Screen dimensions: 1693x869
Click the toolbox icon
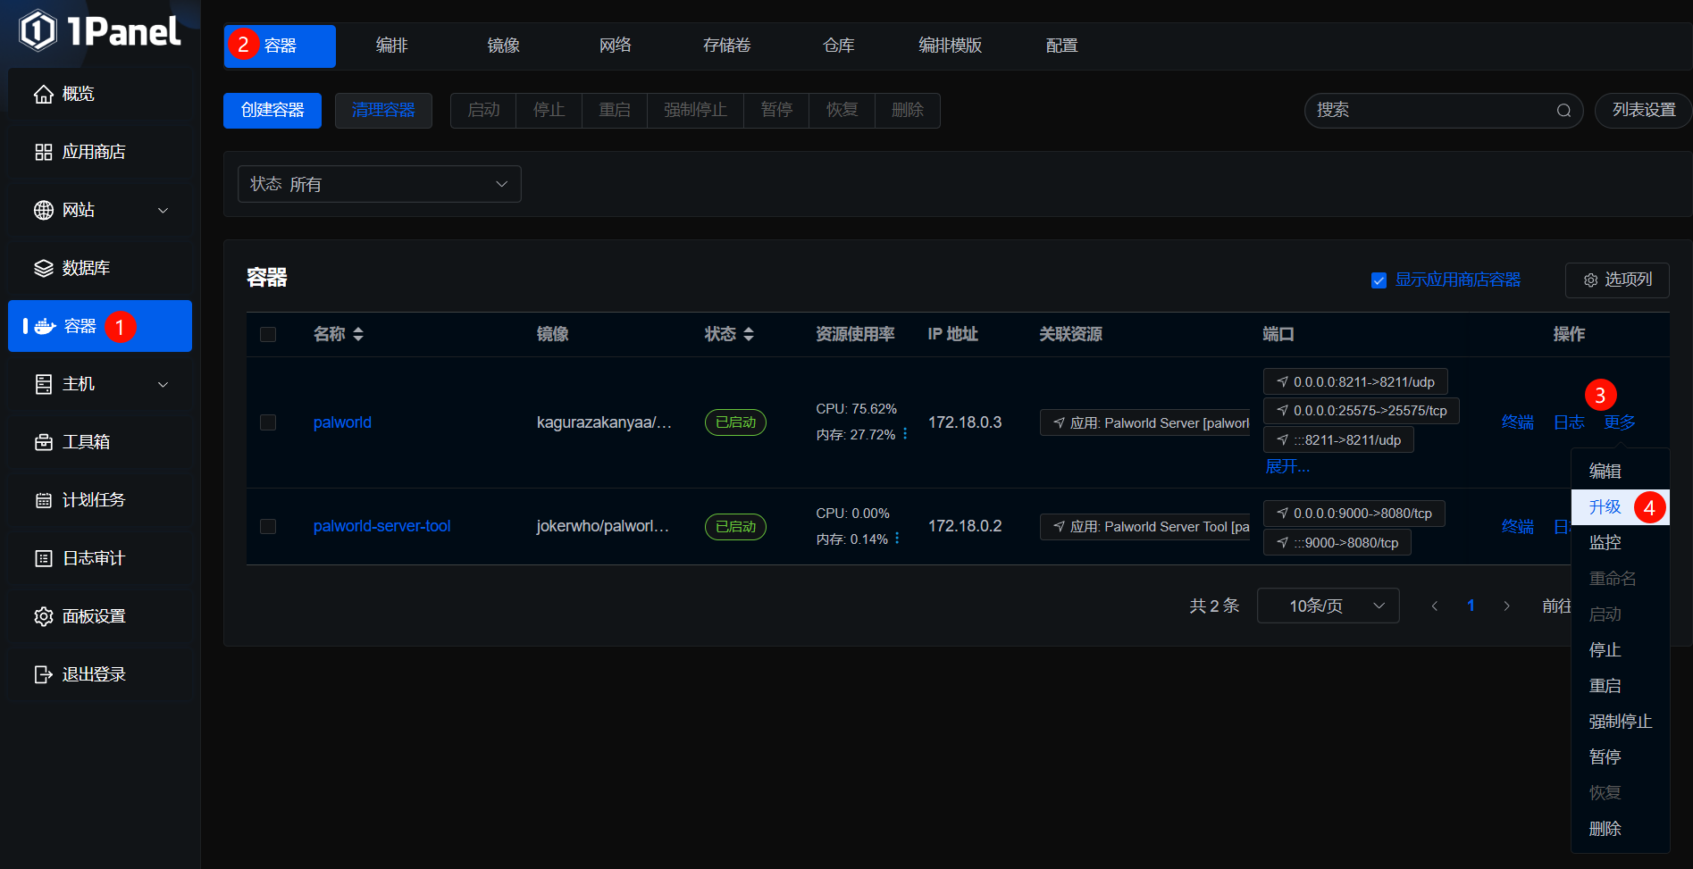click(44, 442)
